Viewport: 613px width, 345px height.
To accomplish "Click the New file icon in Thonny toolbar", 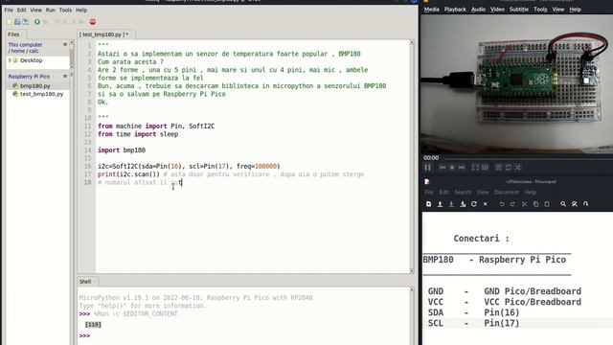I will tap(10, 22).
